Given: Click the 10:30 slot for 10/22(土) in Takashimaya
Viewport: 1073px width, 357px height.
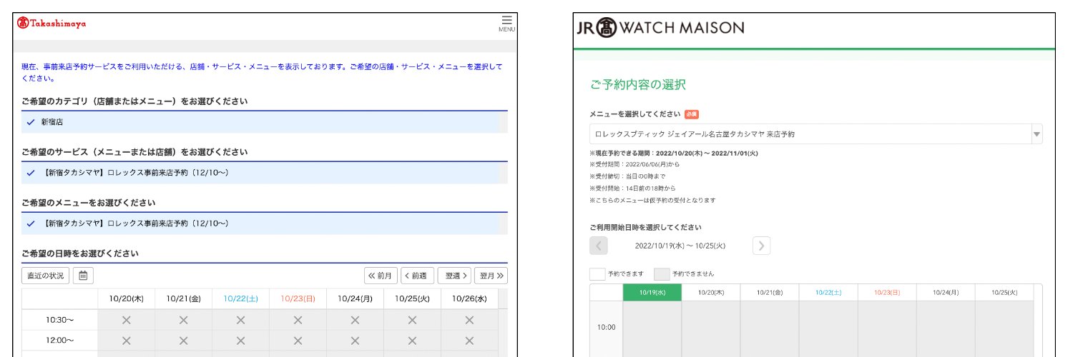Looking at the screenshot, I should click(241, 320).
